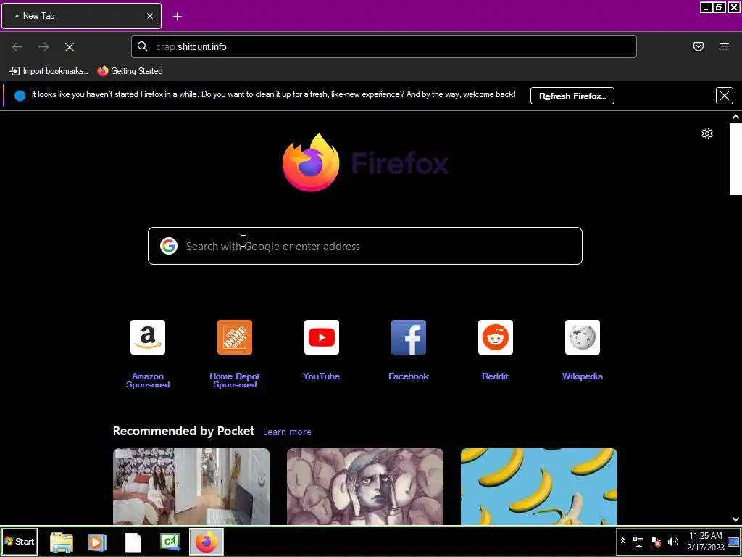Open the network tray icon
The image size is (742, 557).
tap(638, 541)
